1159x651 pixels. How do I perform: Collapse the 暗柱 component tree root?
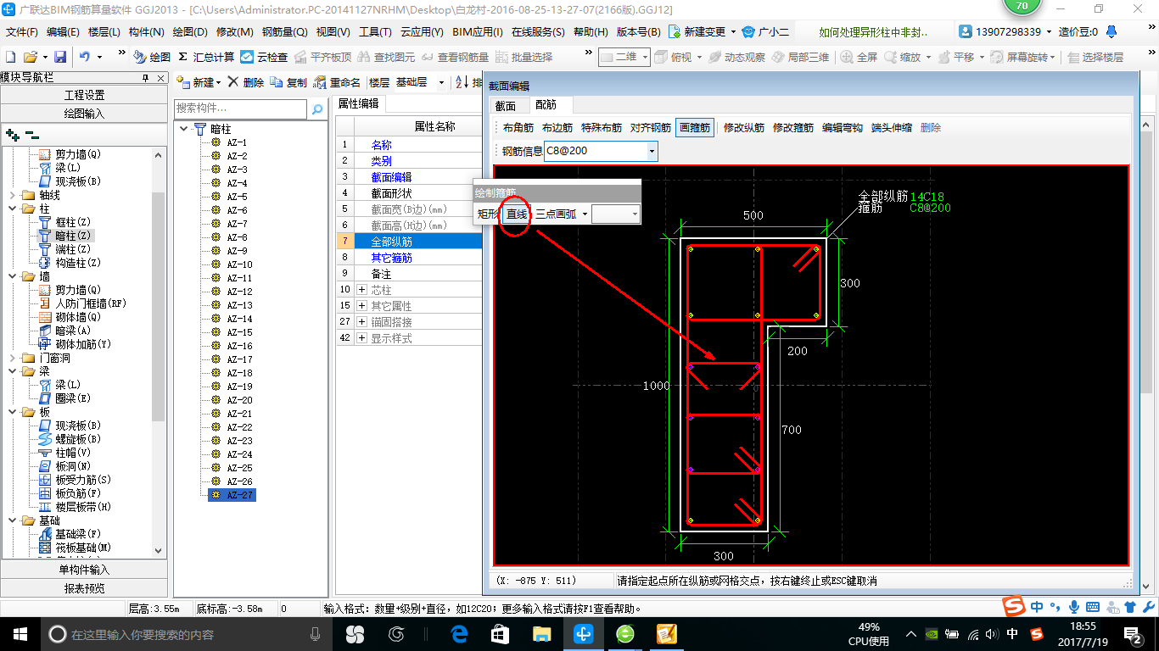point(185,129)
